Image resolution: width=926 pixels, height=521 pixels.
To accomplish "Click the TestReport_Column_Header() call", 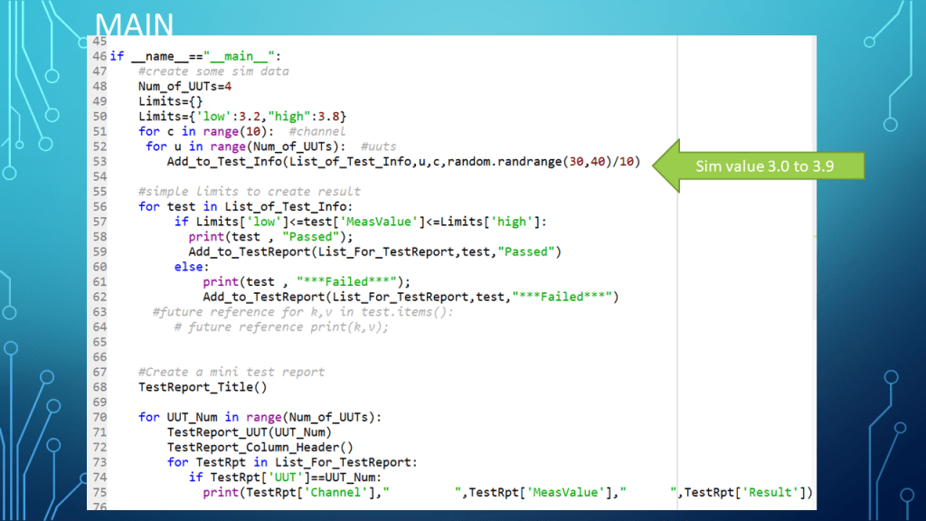I will pyautogui.click(x=260, y=447).
